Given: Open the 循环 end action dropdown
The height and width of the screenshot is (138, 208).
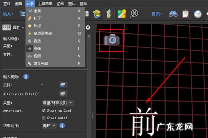Looking at the screenshot, I should 49,126.
